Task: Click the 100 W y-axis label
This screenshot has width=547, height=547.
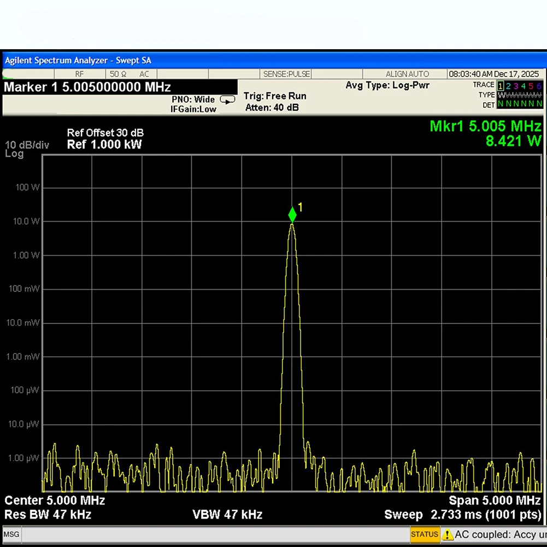Action: 27,187
